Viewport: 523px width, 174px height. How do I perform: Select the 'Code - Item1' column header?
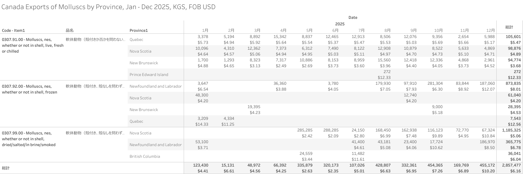[x=13, y=31]
